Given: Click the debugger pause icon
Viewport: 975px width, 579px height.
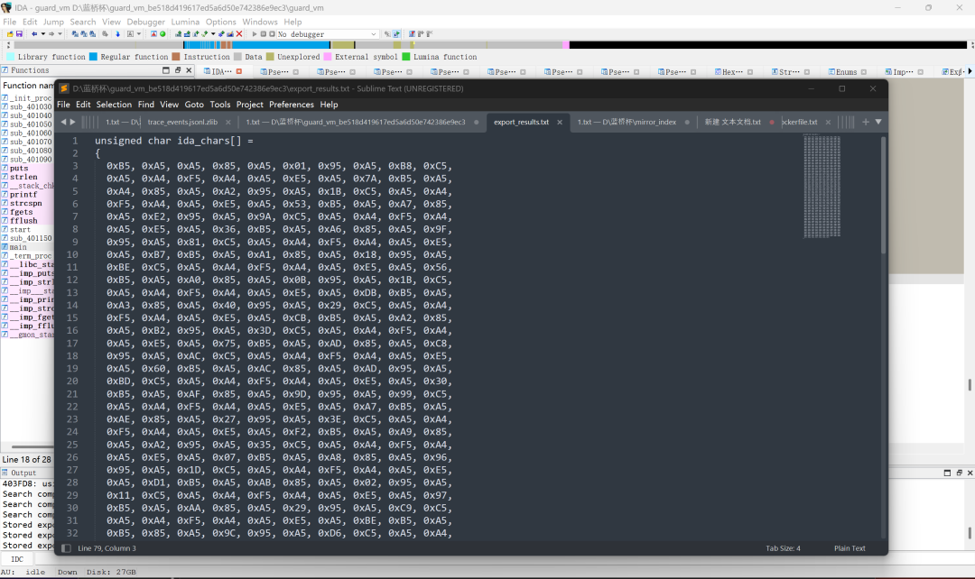Looking at the screenshot, I should click(x=263, y=34).
